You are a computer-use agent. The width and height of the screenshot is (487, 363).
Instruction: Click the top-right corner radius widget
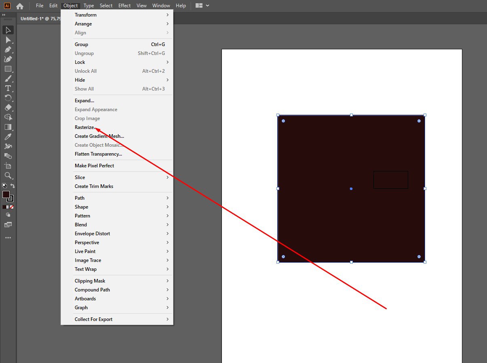419,121
